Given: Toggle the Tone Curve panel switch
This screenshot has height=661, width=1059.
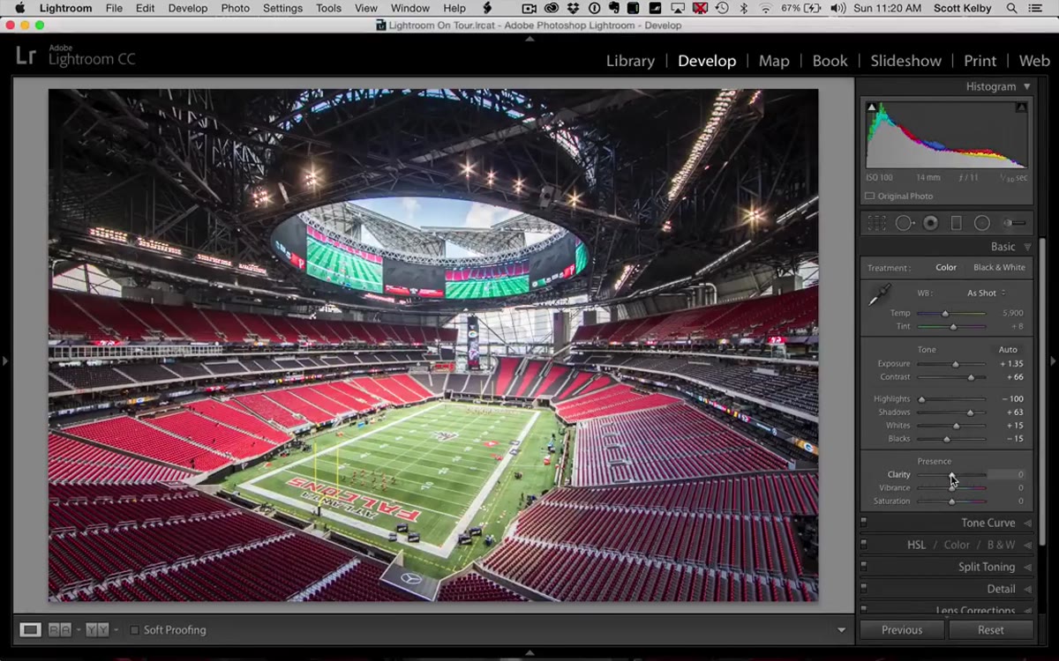Looking at the screenshot, I should tap(864, 523).
